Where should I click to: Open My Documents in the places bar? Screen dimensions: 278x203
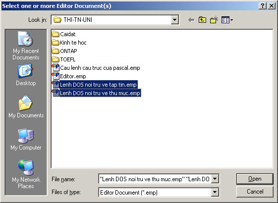point(26,107)
